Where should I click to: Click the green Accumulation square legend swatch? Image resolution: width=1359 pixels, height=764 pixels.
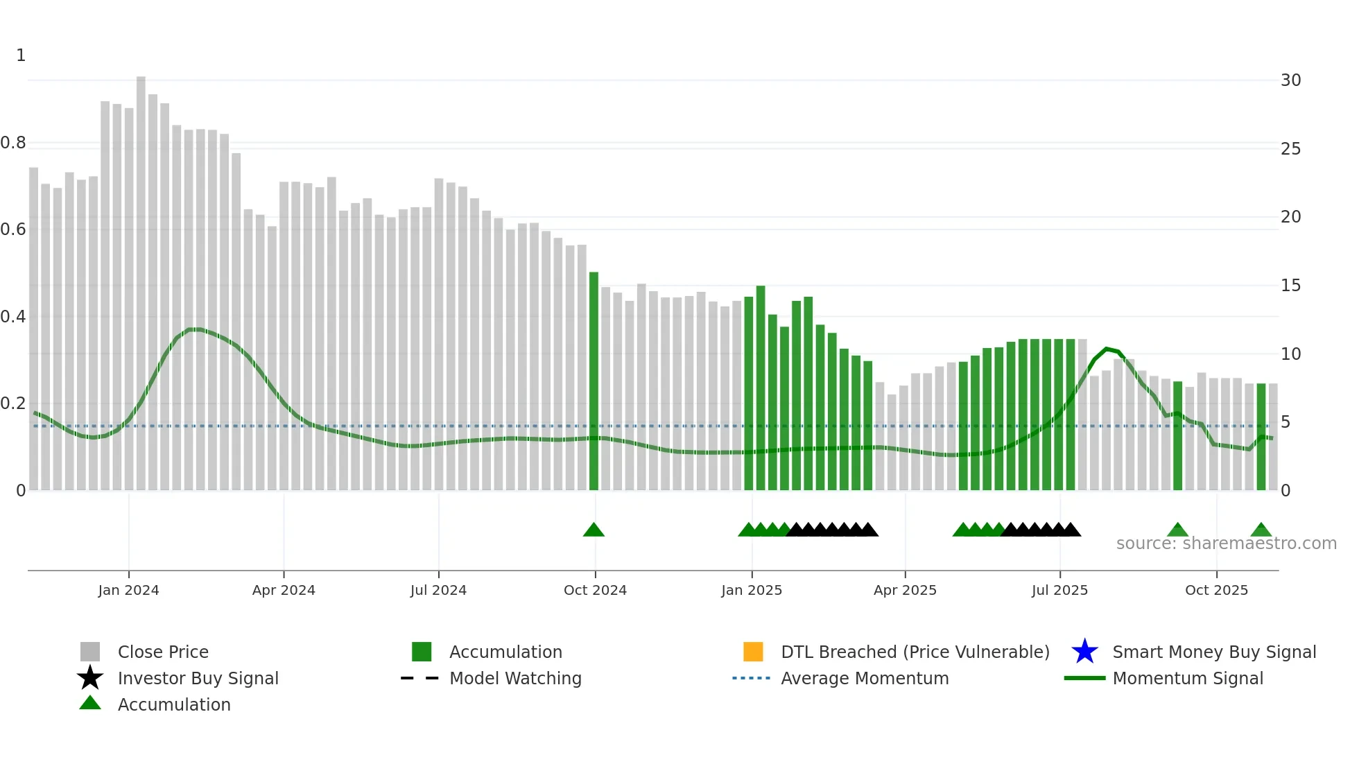[x=422, y=652]
